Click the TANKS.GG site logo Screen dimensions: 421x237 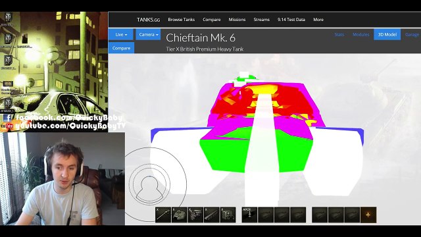click(148, 20)
